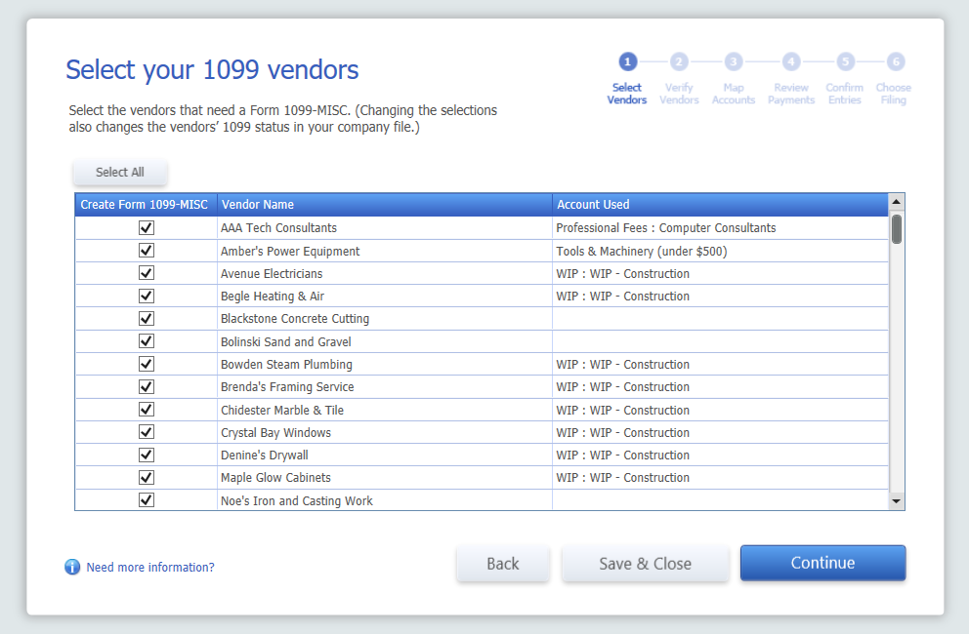
Task: Click Create Form 1099-MISC column header
Action: (x=146, y=204)
